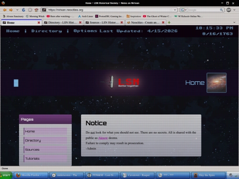Open the Burn after watching bookmark
This screenshot has width=239, height=179.
click(x=60, y=16)
